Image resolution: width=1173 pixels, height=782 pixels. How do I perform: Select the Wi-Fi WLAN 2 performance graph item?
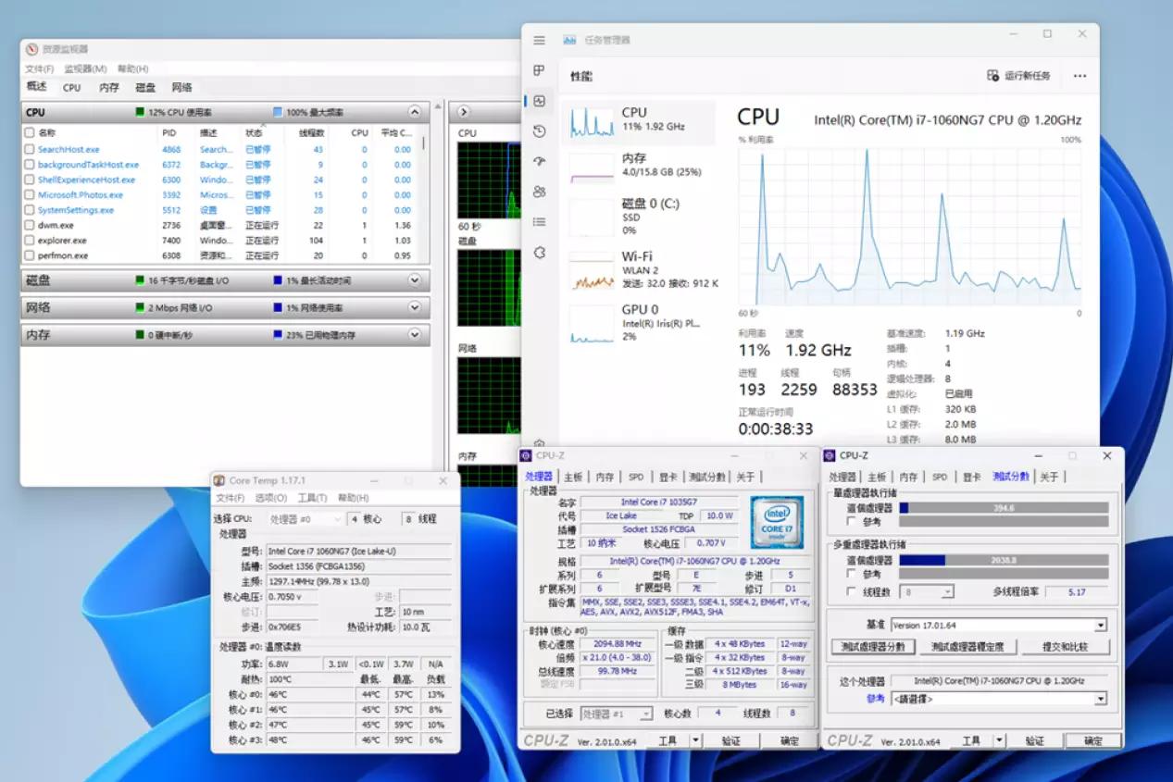pos(638,268)
